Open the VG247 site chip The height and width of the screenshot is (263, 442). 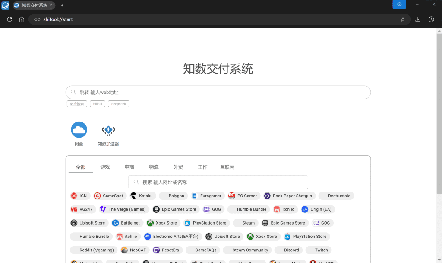(x=82, y=209)
